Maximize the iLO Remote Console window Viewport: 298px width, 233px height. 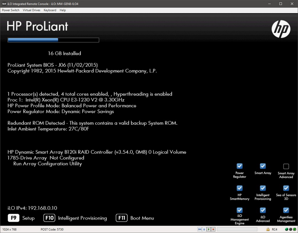(281, 4)
